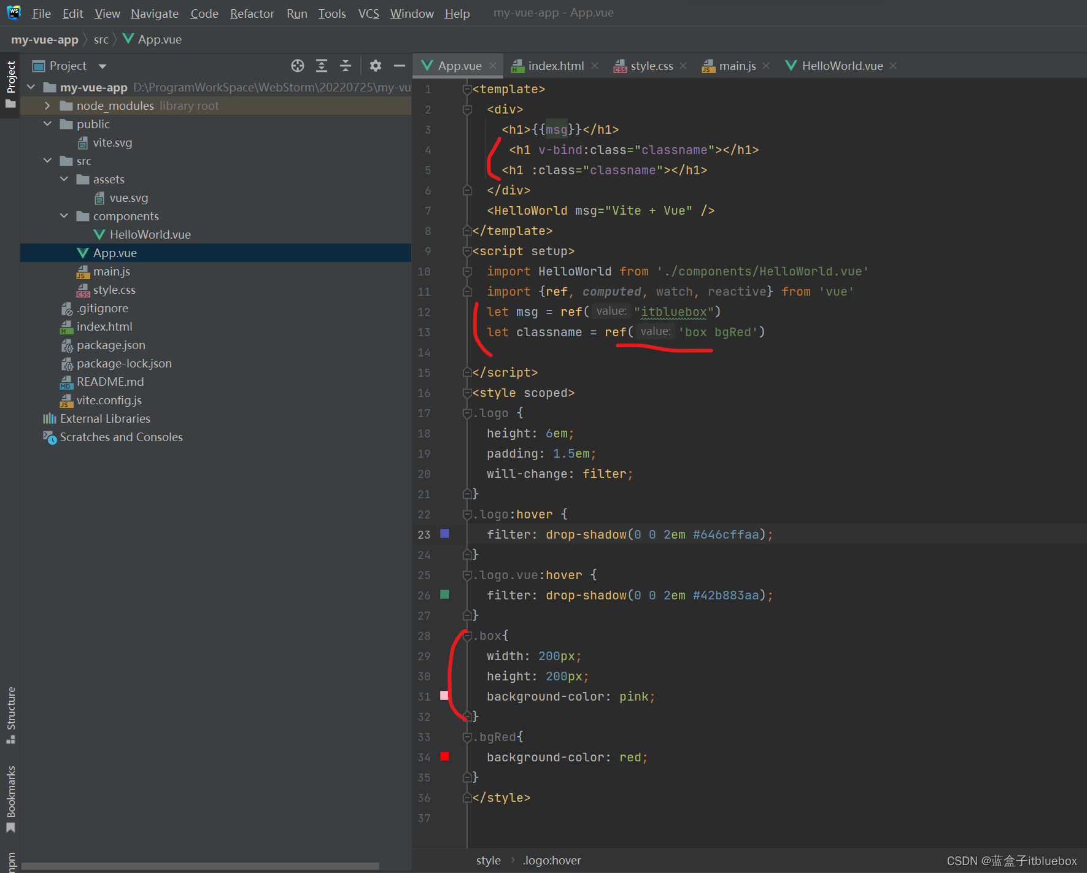Fold the script setup block at line 9
This screenshot has width=1087, height=873.
tap(467, 252)
